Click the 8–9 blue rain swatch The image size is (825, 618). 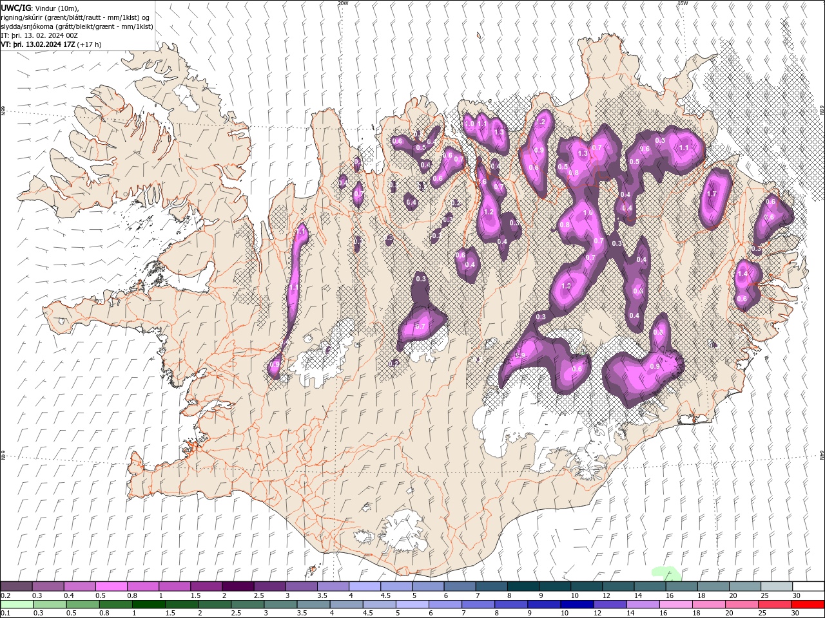510,604
